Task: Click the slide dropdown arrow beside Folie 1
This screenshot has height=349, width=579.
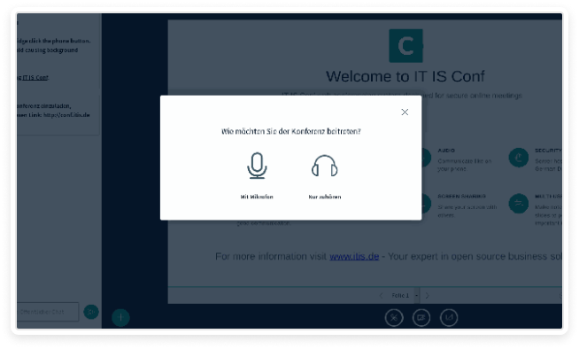Action: pos(416,296)
